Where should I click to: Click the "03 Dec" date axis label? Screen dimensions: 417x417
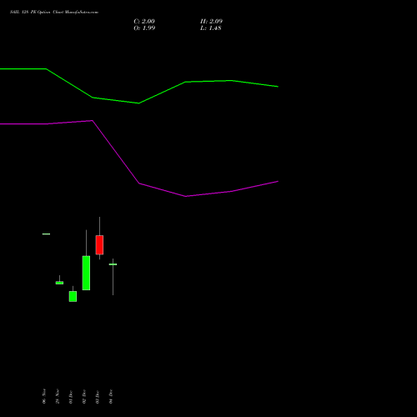pos(98,396)
